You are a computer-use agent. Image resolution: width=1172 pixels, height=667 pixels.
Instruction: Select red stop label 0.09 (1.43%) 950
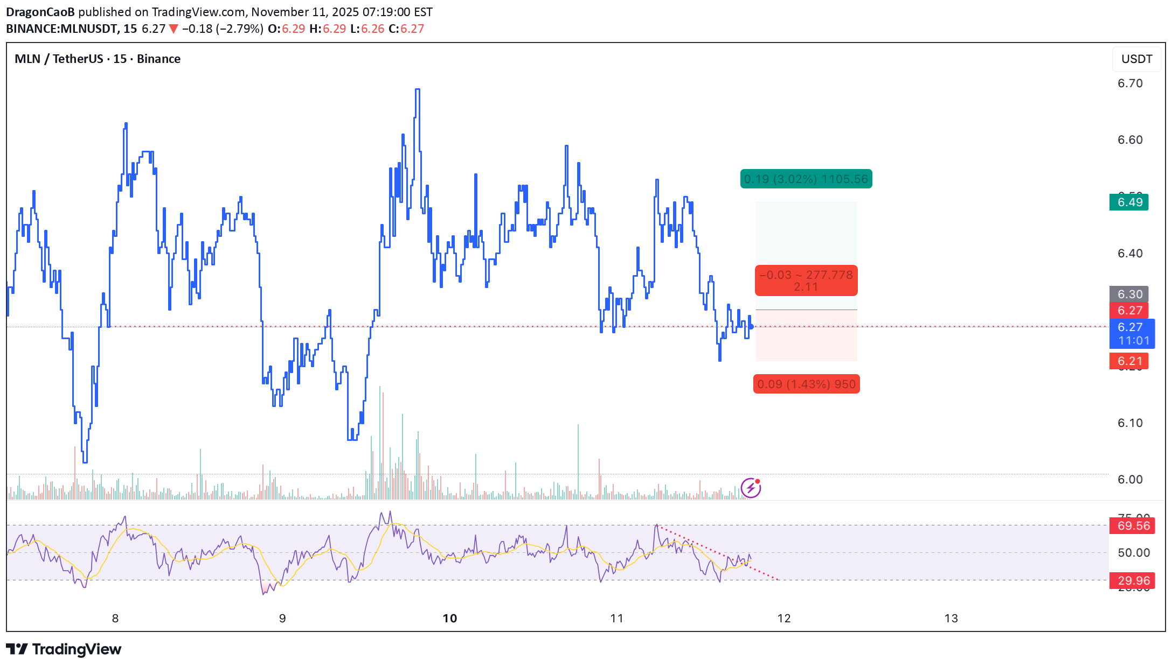(x=806, y=384)
